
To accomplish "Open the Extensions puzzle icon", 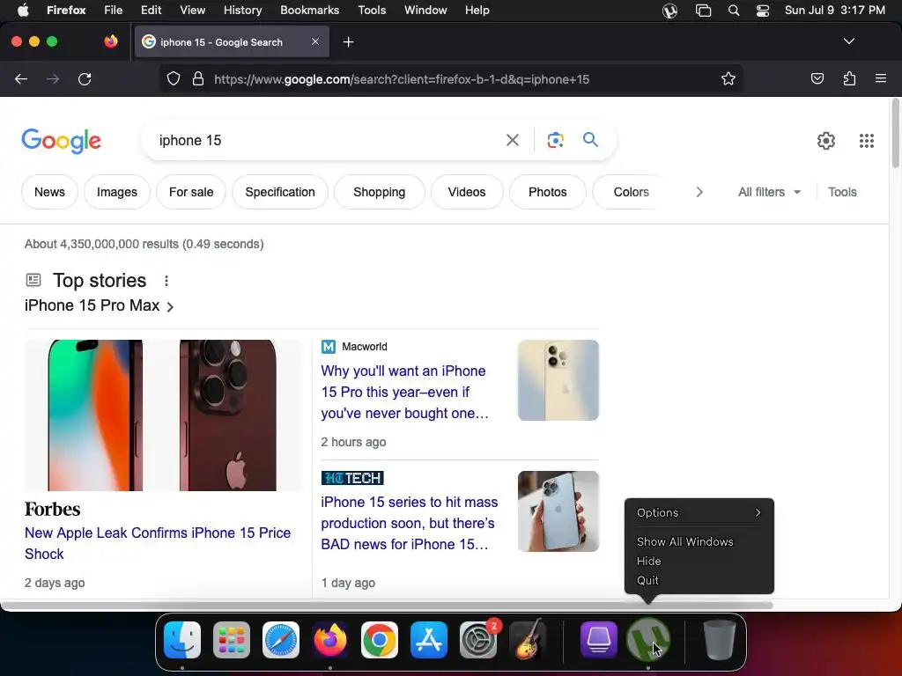I will click(x=849, y=78).
